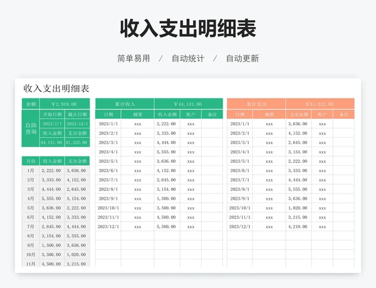Click 支出金额 header in the expense table
The width and height of the screenshot is (376, 288).
tap(298, 115)
